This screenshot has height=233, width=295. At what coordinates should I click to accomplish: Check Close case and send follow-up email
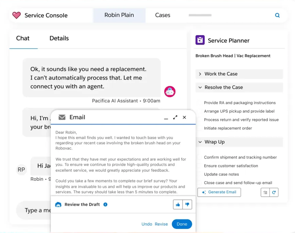pyautogui.click(x=199, y=183)
